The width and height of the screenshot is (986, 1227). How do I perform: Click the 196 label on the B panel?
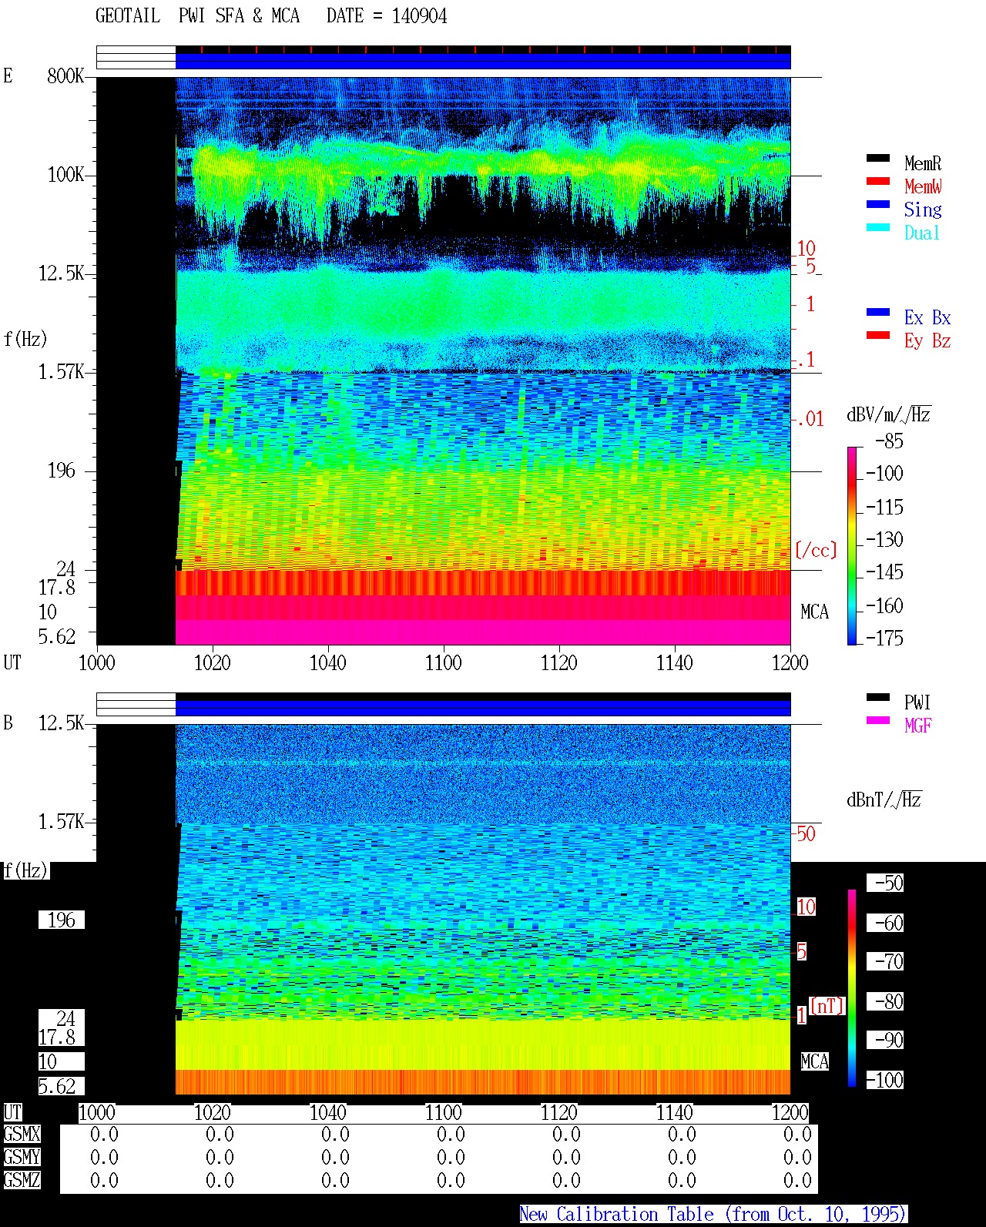[x=62, y=920]
